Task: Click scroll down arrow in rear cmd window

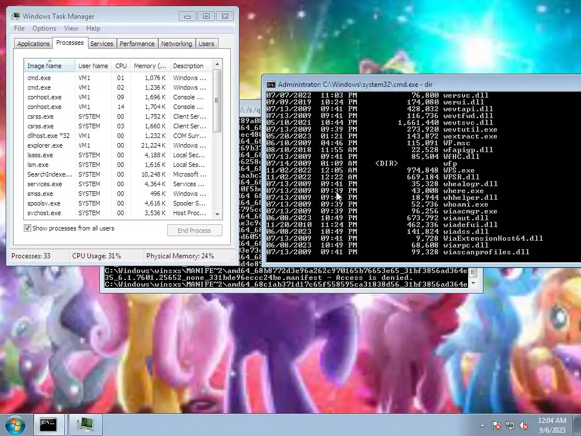Action: (x=473, y=283)
